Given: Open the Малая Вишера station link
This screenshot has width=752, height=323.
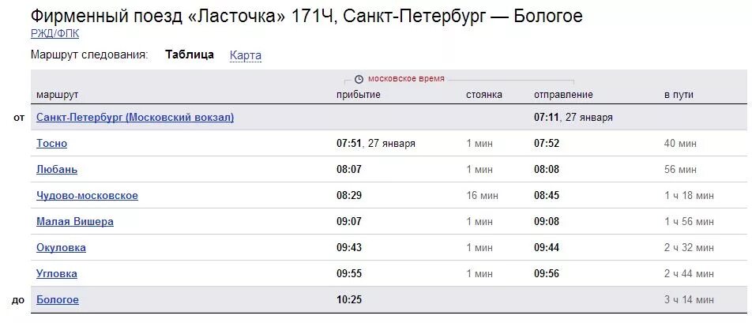Looking at the screenshot, I should point(75,221).
